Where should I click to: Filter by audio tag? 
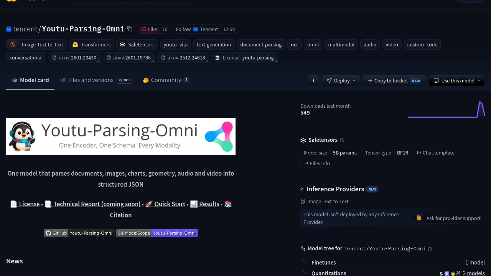pos(370,45)
